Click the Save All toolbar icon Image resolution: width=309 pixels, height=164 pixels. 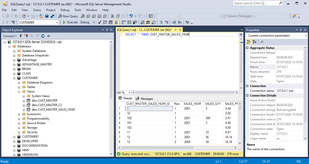pyautogui.click(x=52, y=16)
